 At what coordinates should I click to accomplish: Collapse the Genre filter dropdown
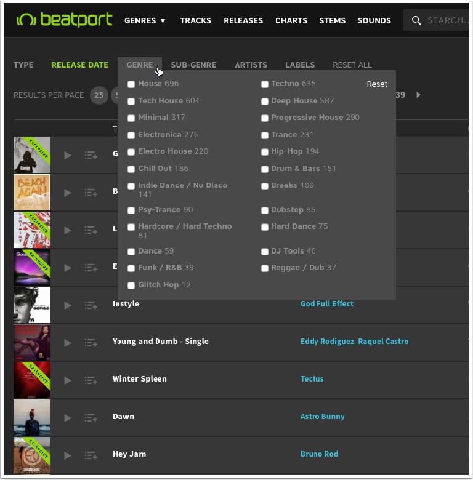click(140, 65)
